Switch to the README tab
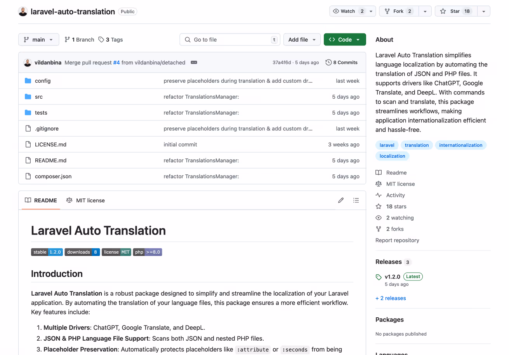This screenshot has width=509, height=355. click(x=41, y=200)
